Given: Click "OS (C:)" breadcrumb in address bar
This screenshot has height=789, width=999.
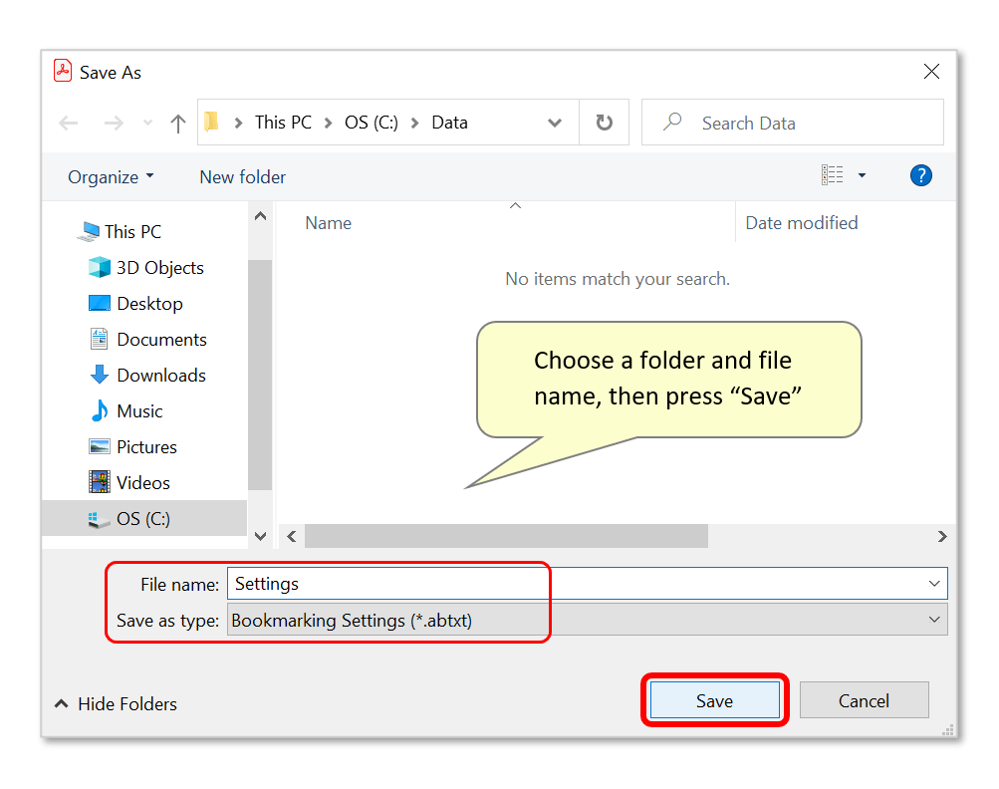Looking at the screenshot, I should 371,122.
